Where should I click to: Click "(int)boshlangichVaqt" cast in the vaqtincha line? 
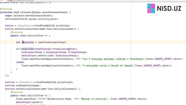click(x=52, y=42)
